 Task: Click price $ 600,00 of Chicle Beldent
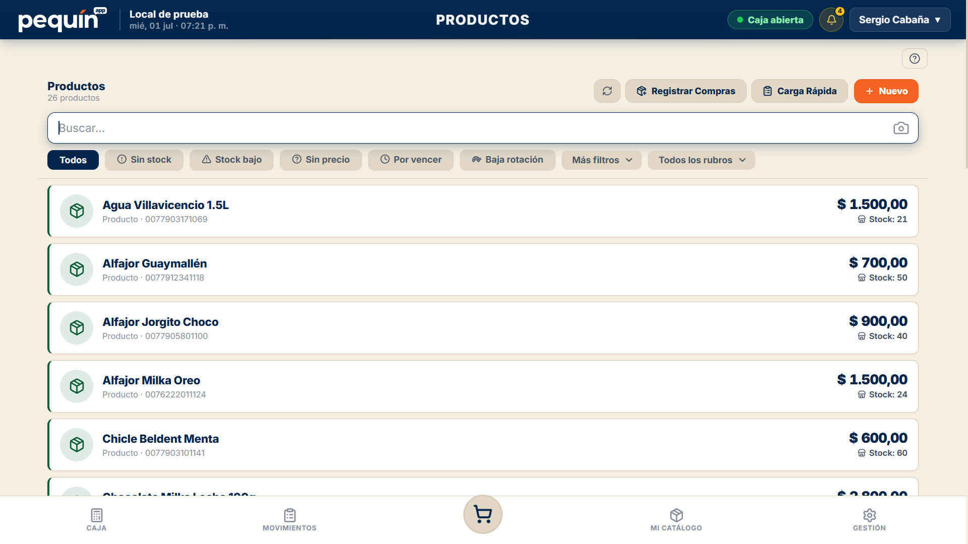pos(878,438)
